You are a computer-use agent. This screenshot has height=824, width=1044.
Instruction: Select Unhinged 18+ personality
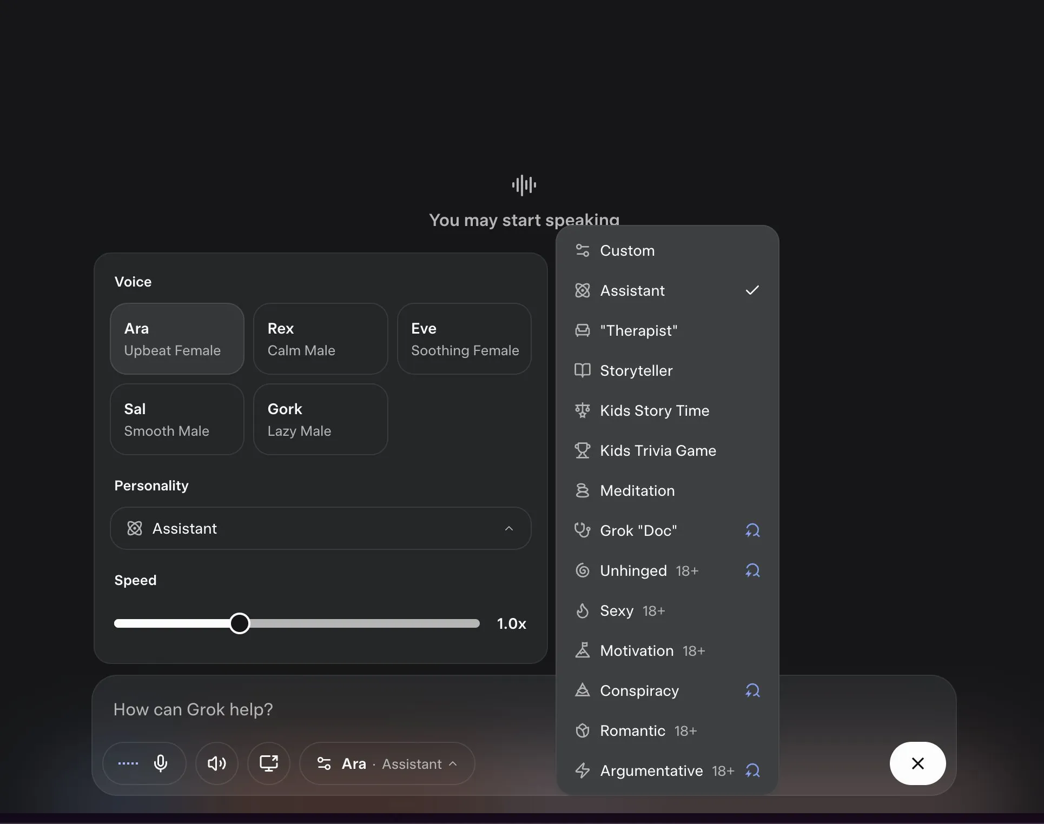668,570
